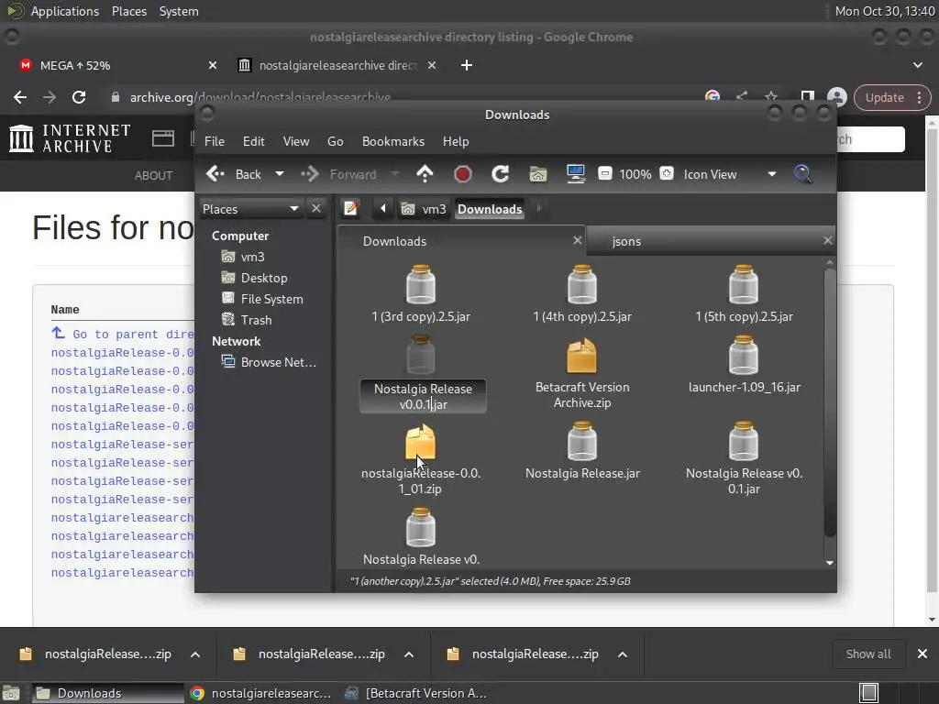This screenshot has width=939, height=704.
Task: Zoom out with minus icon
Action: [x=605, y=173]
